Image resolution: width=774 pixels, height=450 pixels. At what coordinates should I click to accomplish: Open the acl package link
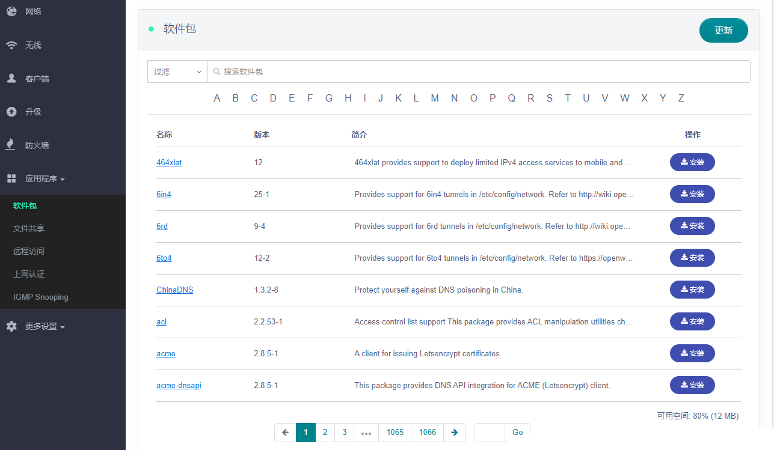pos(161,321)
